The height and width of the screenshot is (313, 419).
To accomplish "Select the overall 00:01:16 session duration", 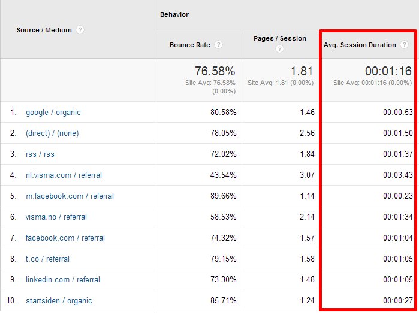I will 388,71.
